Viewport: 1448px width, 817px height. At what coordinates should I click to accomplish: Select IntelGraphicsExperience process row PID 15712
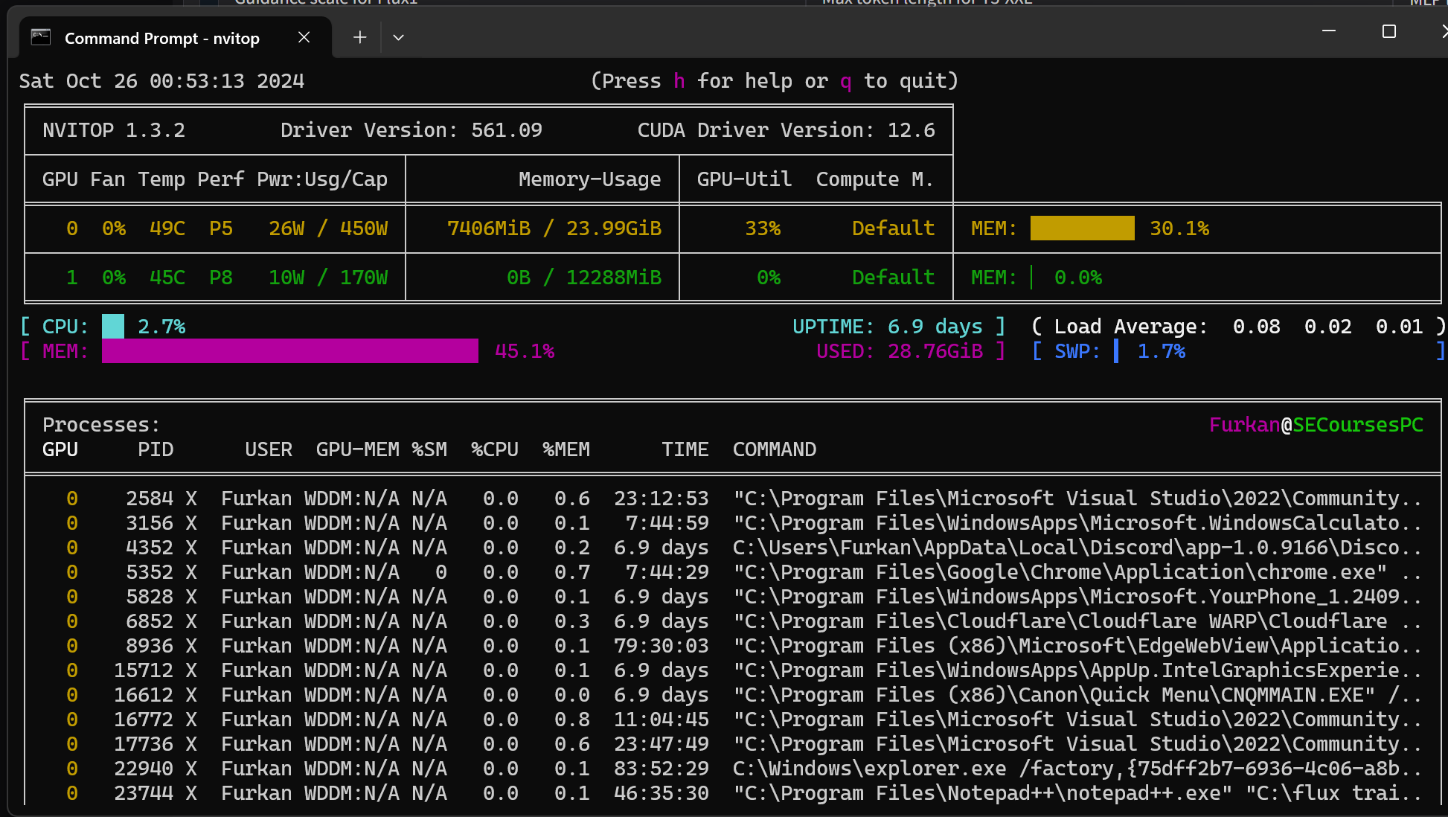(x=733, y=670)
